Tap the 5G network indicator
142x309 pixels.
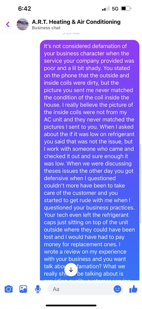(115, 9)
